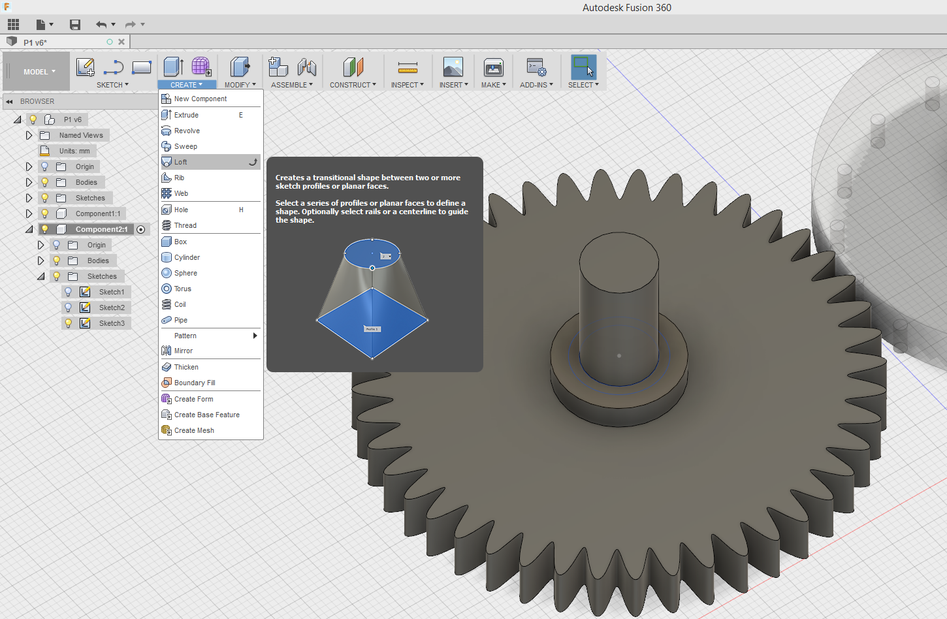Click the Select tool icon
The width and height of the screenshot is (947, 619).
[x=583, y=67]
